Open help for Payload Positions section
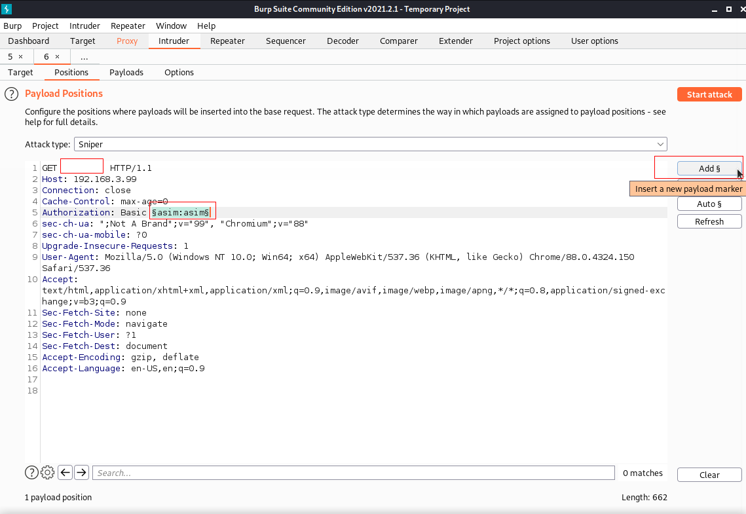Viewport: 746px width, 514px height. [11, 94]
